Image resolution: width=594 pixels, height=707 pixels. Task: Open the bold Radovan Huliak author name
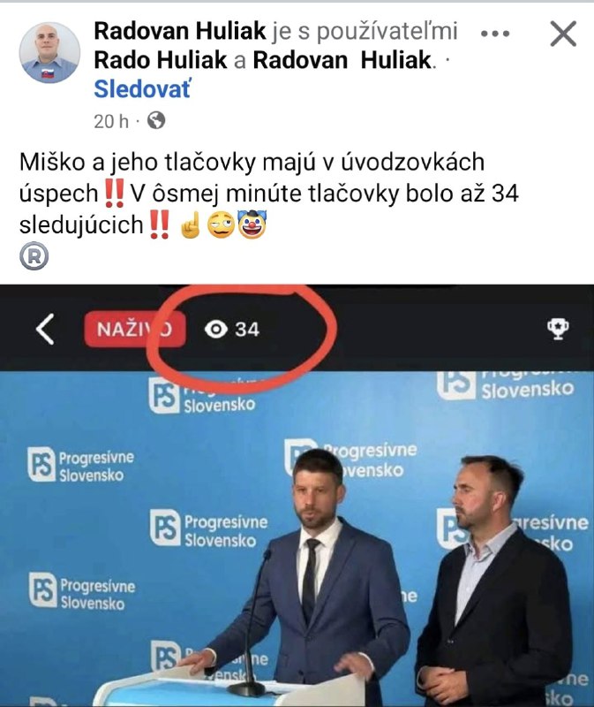[180, 31]
